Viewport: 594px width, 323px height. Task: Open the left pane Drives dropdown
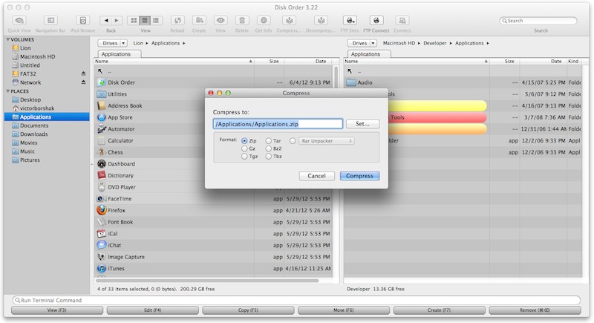pos(112,44)
